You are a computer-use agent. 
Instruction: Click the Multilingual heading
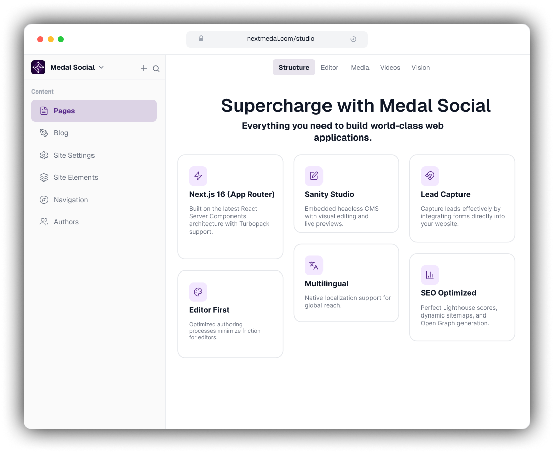[x=327, y=284]
